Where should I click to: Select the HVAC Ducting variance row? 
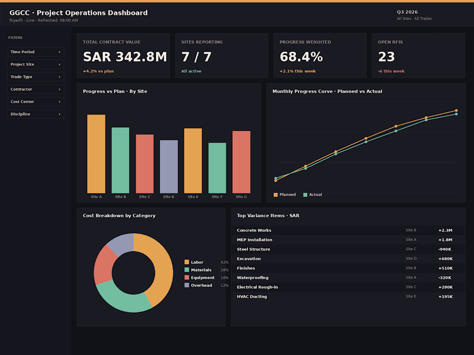click(x=348, y=296)
